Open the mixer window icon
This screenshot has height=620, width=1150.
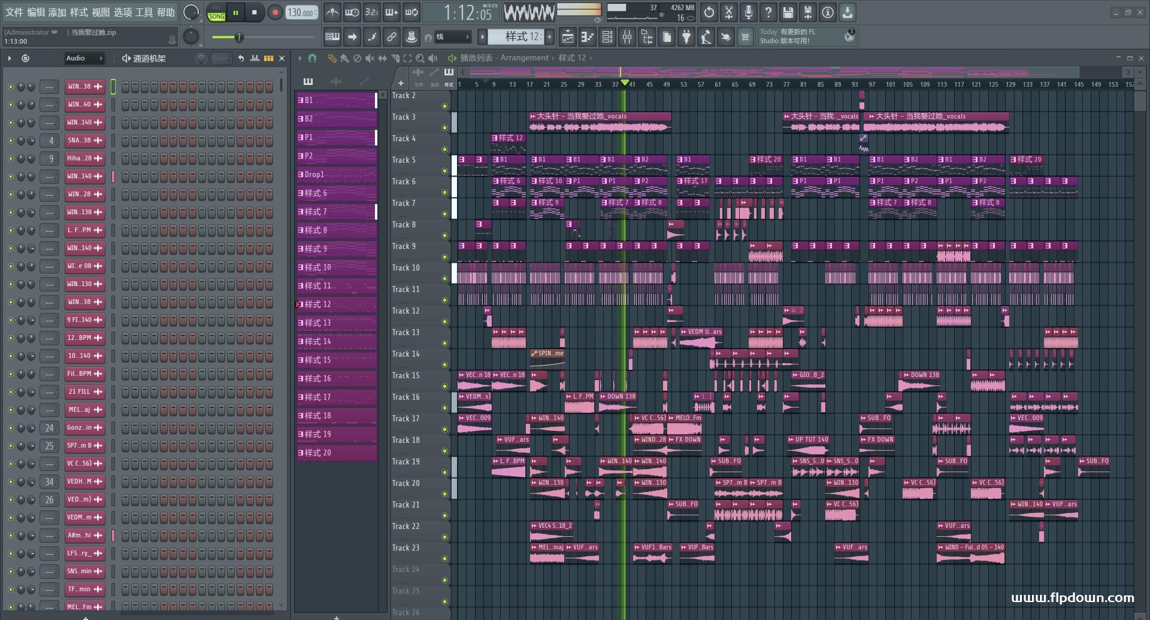627,38
